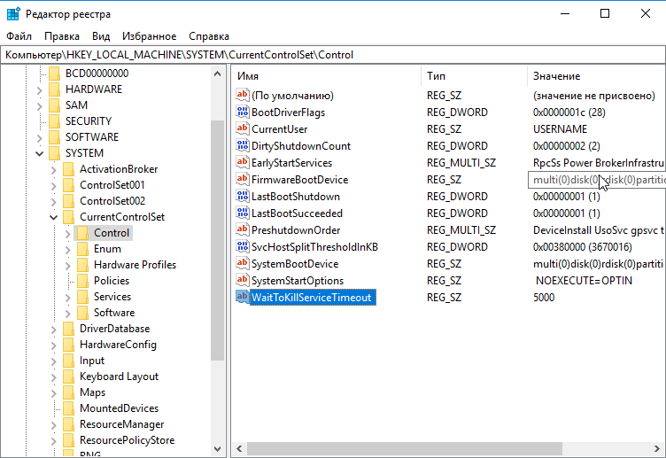
Task: Select the ResourcePolicyStore key
Action: 127,440
